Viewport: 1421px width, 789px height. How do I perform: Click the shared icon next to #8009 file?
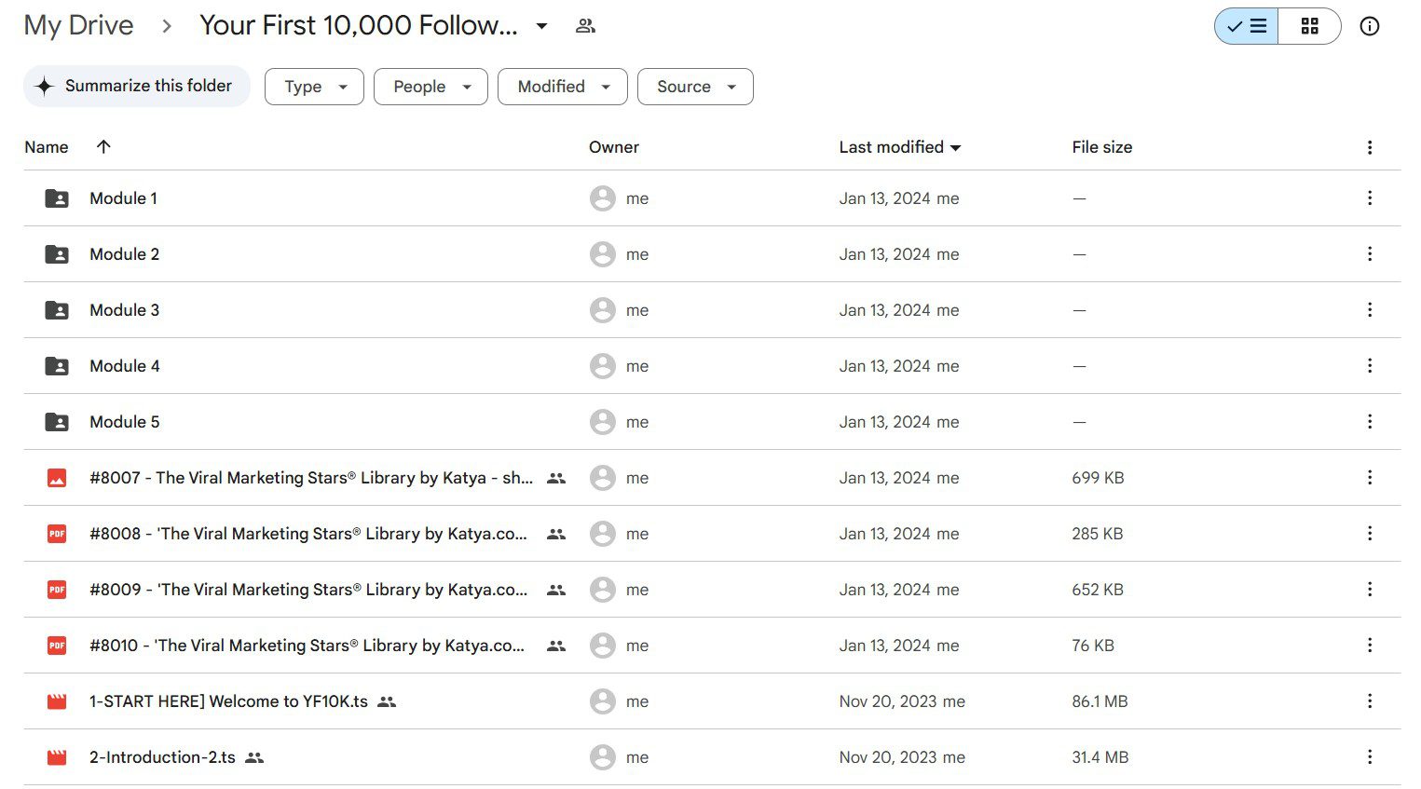coord(556,590)
